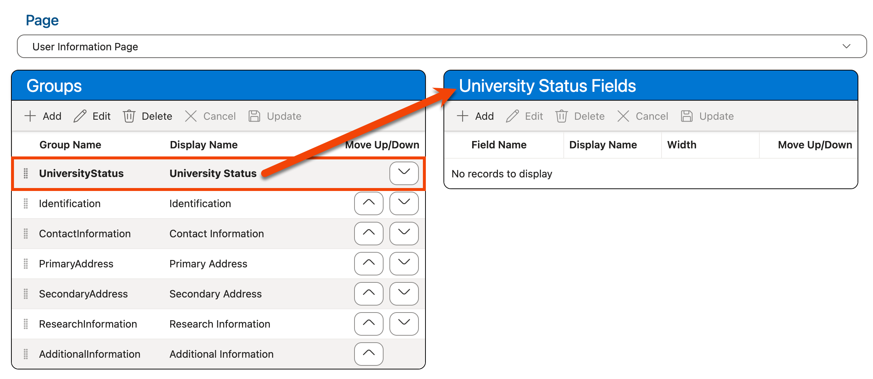The height and width of the screenshot is (379, 873).
Task: Move the SecondaryAddress group up
Action: [x=368, y=293]
